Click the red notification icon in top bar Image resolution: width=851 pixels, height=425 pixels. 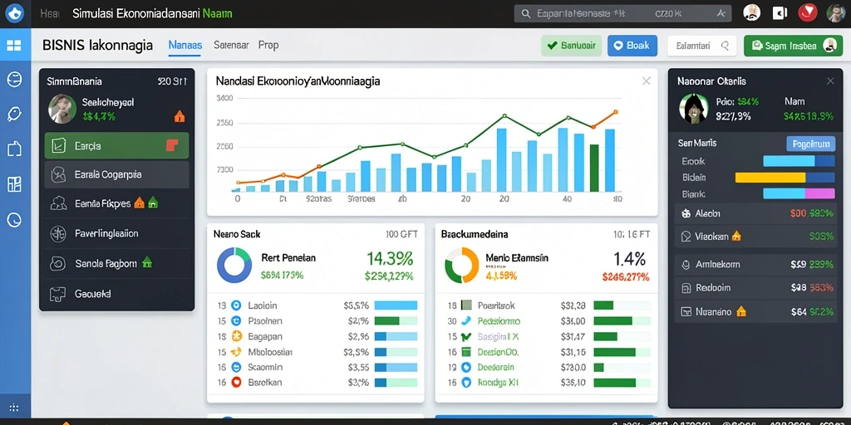(x=808, y=13)
